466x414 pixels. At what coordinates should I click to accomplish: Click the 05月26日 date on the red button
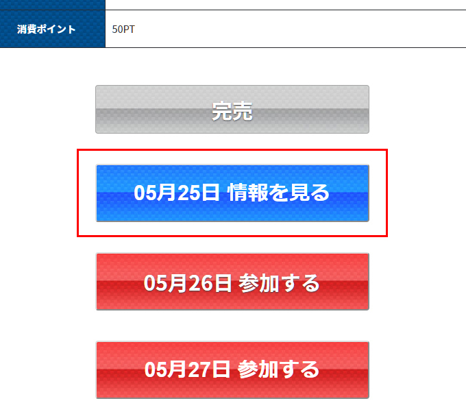coord(188,283)
